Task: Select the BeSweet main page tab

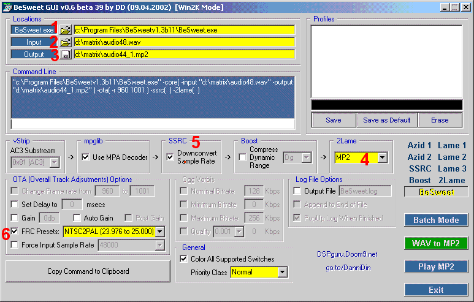Action: pos(436,192)
